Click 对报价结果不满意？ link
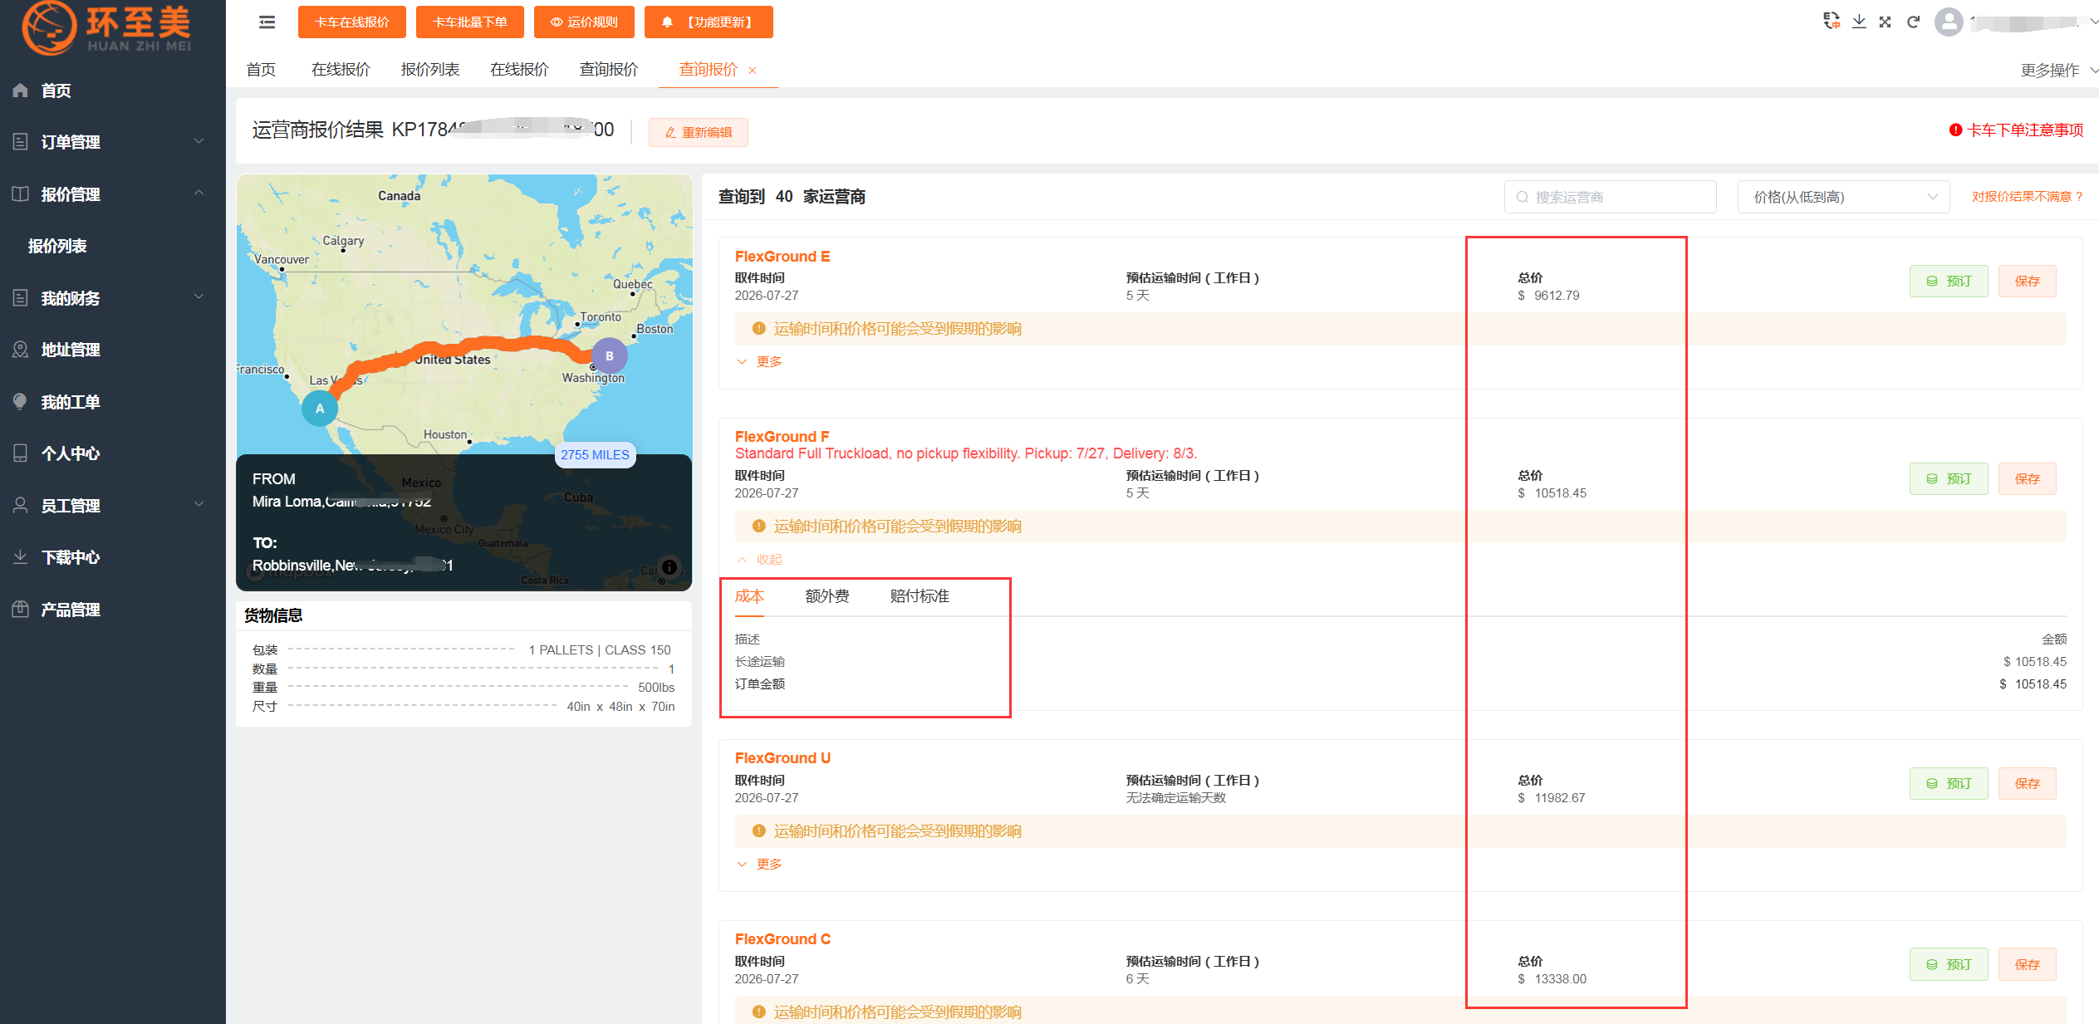Viewport: 2099px width, 1024px height. pyautogui.click(x=2028, y=197)
